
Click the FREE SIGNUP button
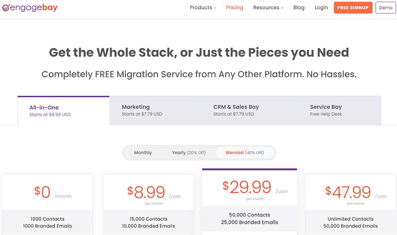coord(353,8)
